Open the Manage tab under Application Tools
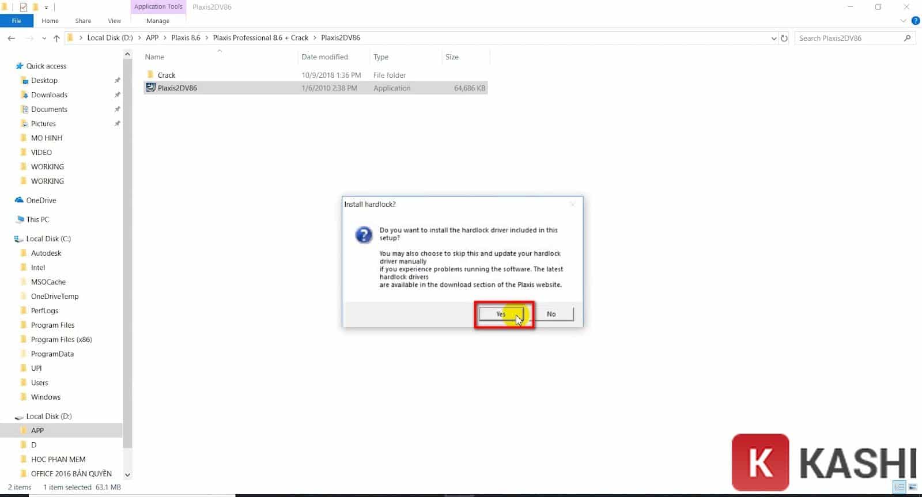The height and width of the screenshot is (497, 922). click(x=157, y=21)
